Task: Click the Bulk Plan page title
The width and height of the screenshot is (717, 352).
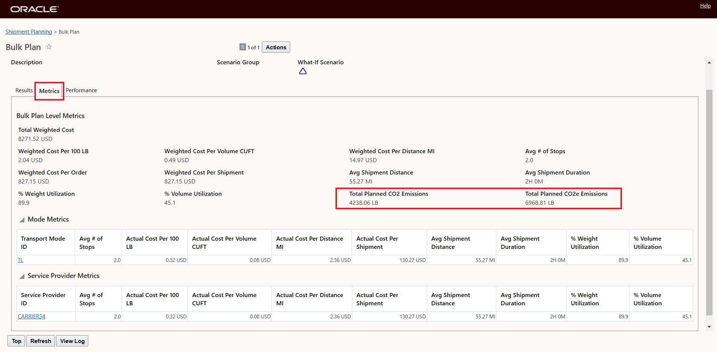Action: pos(23,47)
